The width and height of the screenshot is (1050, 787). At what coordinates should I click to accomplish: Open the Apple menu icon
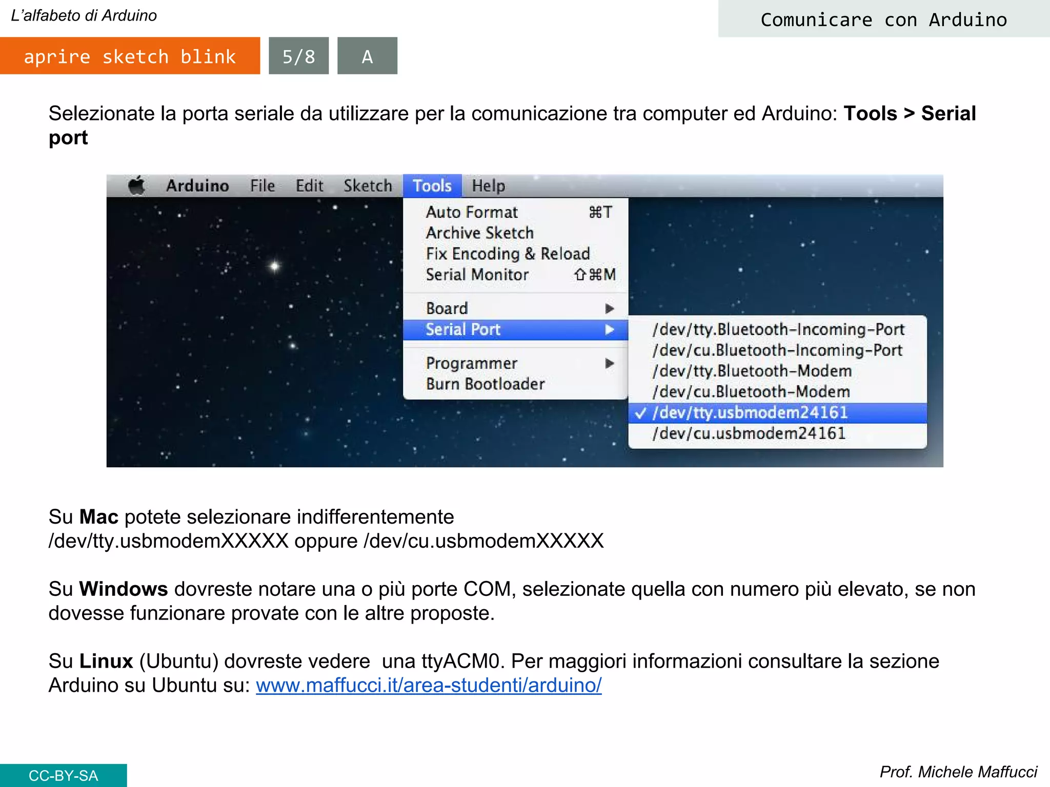[137, 185]
